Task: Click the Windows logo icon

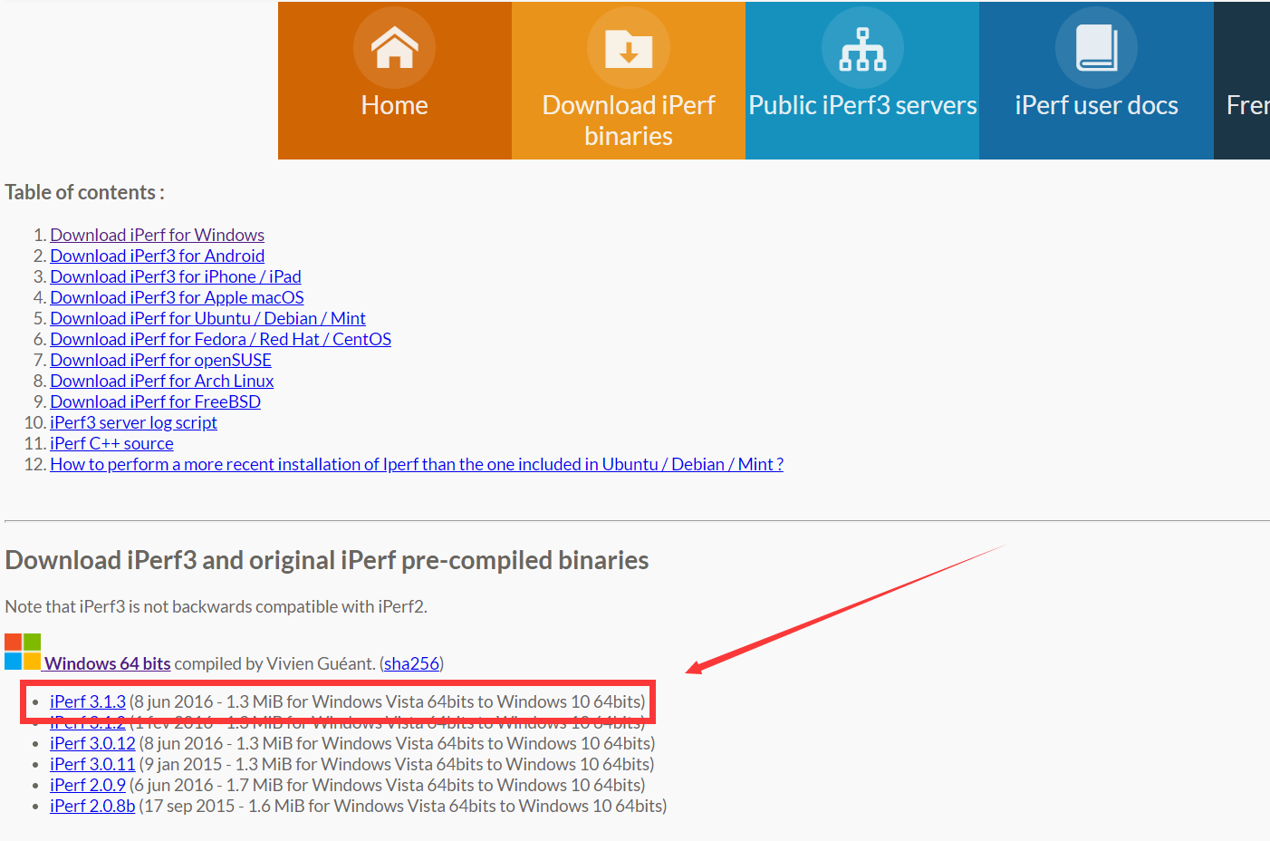Action: pos(23,652)
